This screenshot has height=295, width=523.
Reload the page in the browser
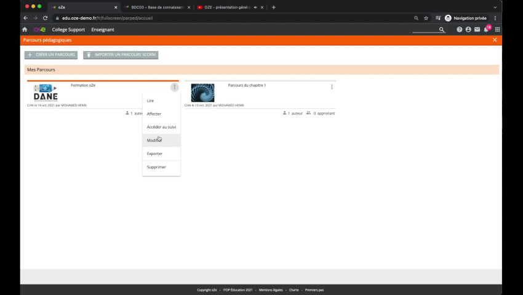[x=45, y=18]
